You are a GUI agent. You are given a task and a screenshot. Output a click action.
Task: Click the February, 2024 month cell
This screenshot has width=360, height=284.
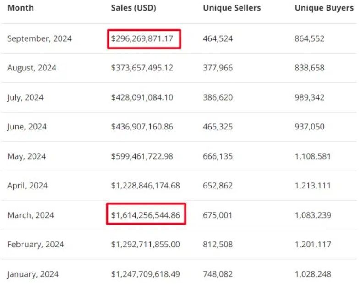click(x=36, y=245)
